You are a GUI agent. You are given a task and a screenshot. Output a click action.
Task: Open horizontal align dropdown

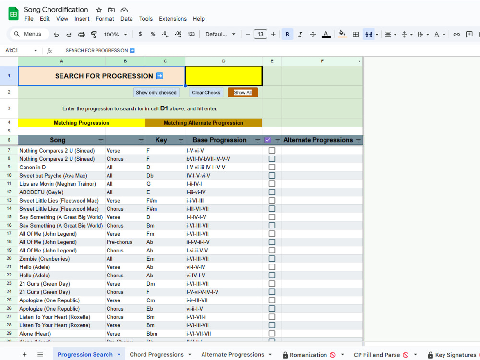pos(391,34)
